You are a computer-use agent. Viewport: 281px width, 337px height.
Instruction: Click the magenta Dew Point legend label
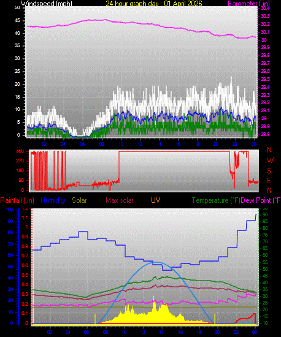[261, 200]
